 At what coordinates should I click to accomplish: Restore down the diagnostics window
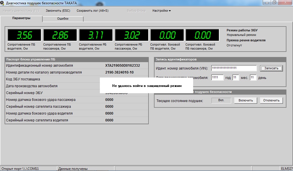274,3
